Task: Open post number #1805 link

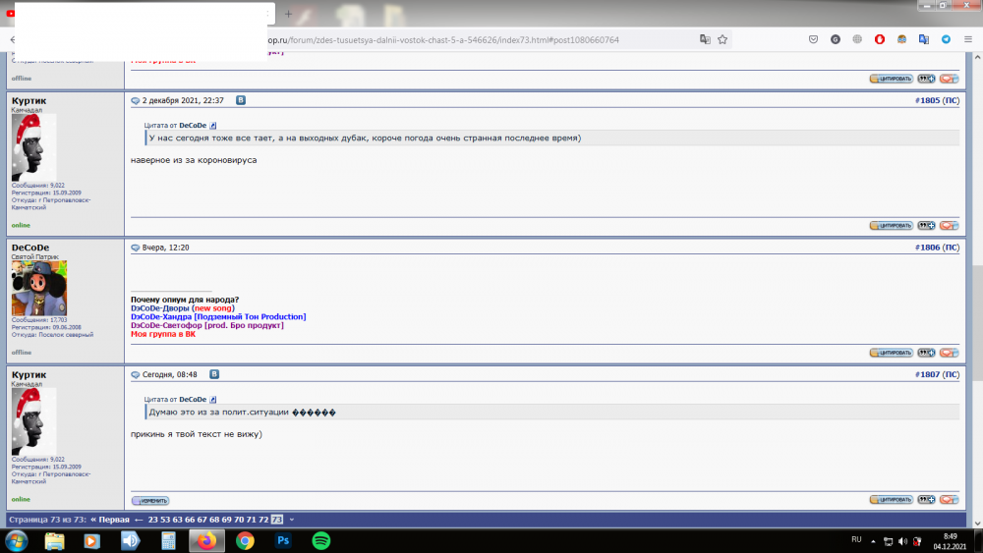Action: tap(927, 100)
